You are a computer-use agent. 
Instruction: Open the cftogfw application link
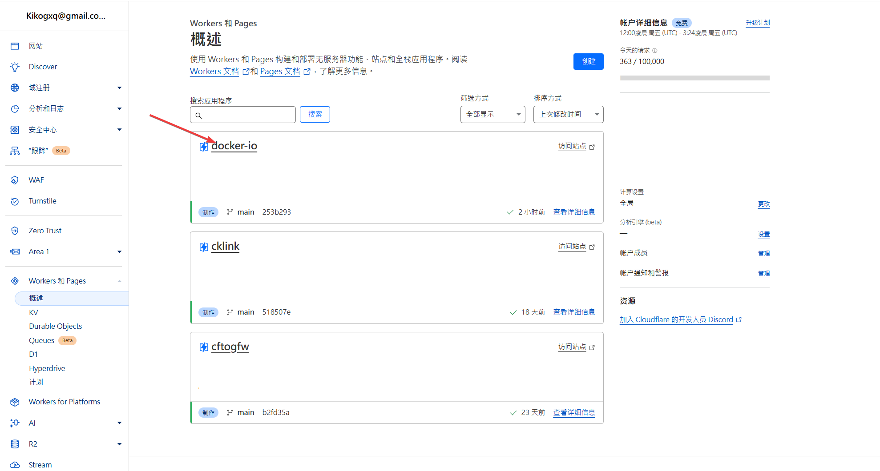click(x=230, y=347)
